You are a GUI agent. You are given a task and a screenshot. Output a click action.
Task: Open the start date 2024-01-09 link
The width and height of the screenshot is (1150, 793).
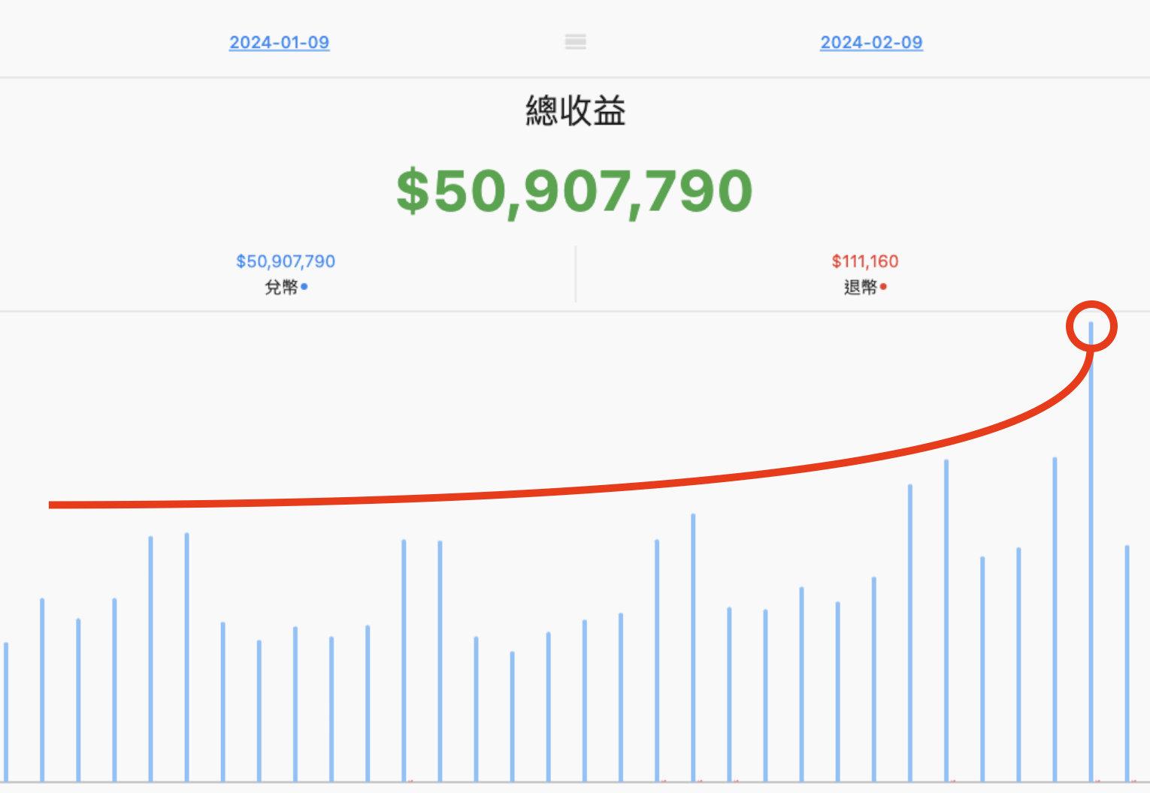pos(279,43)
